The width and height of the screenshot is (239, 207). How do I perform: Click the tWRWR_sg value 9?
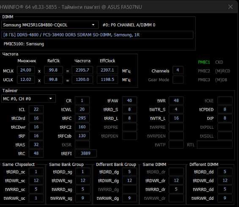[83, 198]
